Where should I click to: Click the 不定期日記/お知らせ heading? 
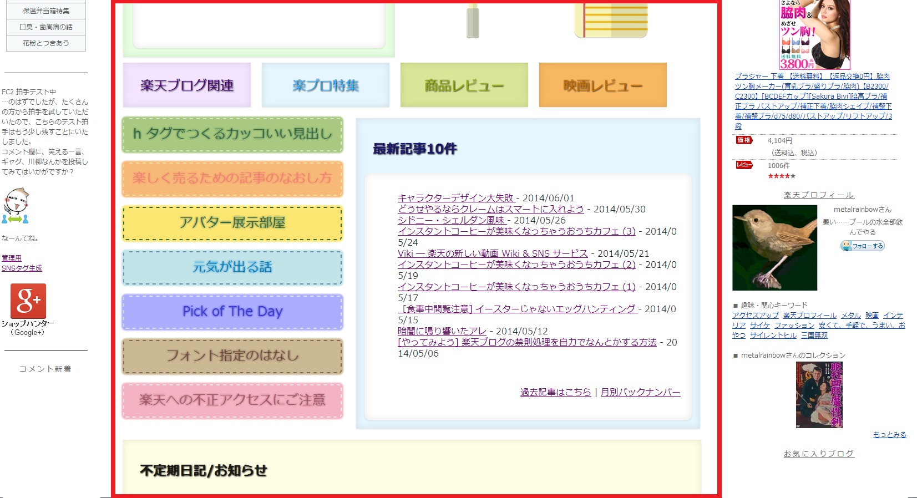click(x=204, y=470)
